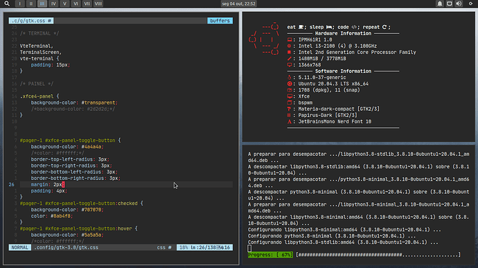Viewport: 478px width, 268px height.
Task: Switch to workspace V in the pager
Action: click(x=64, y=3)
